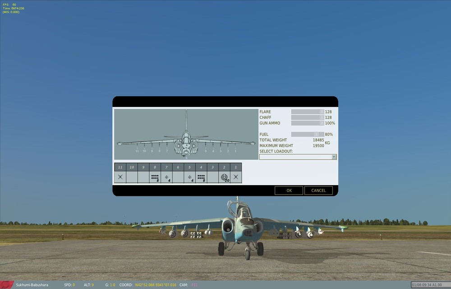Click the 20-round rocket launcher icon on pylon 2
Screen dimensions: 451x289
pos(225,177)
